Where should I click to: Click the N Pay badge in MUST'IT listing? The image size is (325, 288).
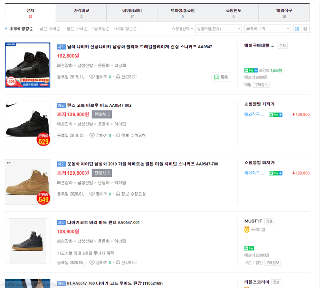249,248
